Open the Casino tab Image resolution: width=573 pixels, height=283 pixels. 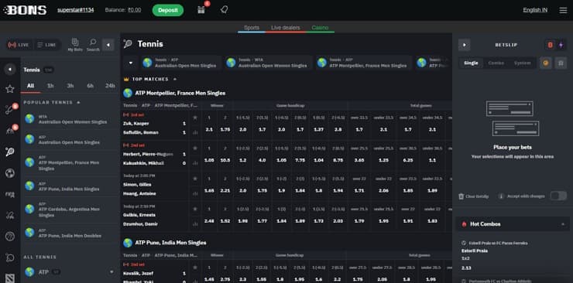[320, 28]
